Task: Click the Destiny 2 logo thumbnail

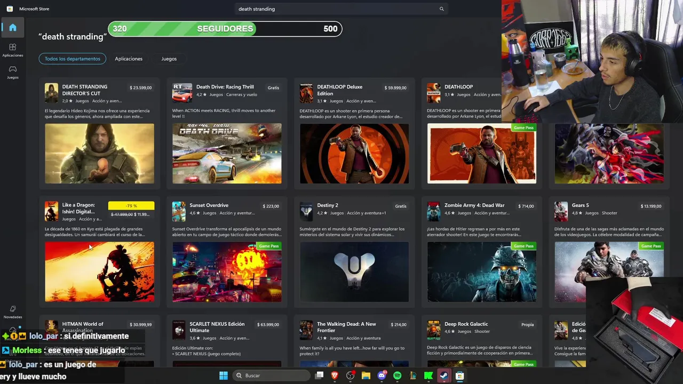Action: point(354,272)
